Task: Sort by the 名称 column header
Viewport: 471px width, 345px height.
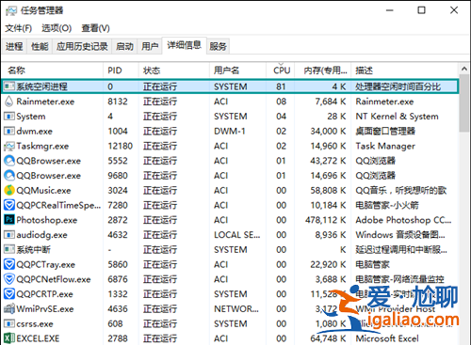Action: 53,71
